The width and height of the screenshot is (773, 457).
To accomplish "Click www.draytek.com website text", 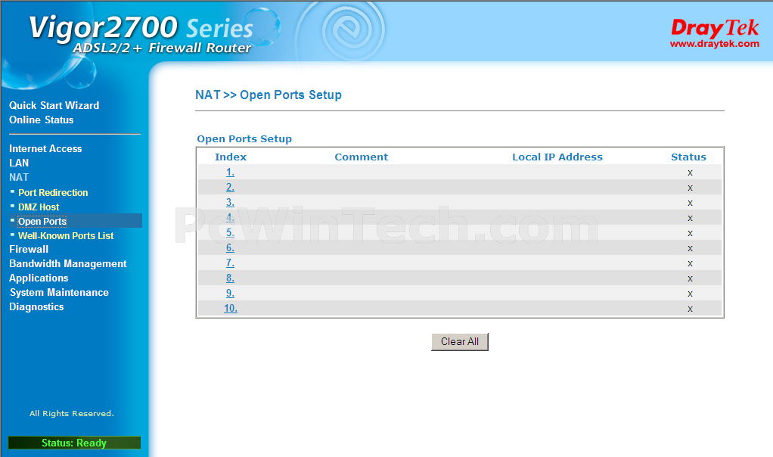I will click(x=714, y=44).
